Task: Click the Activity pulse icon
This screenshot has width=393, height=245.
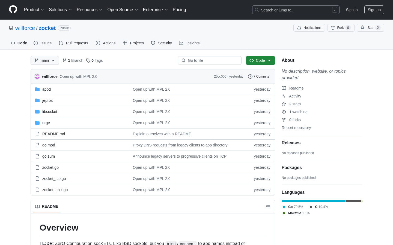Action: coord(284,96)
